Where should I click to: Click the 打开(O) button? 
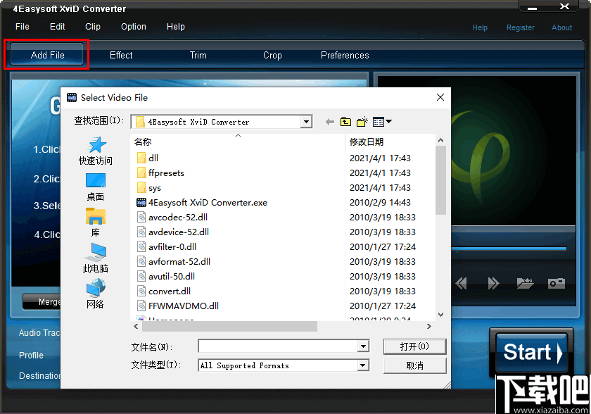coord(414,346)
